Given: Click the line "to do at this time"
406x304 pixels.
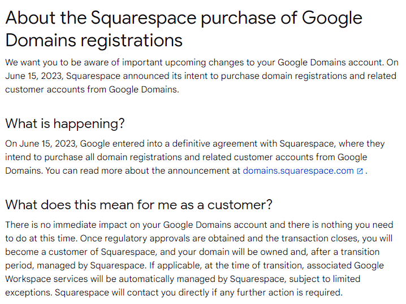Looking at the screenshot, I should click(x=41, y=239).
